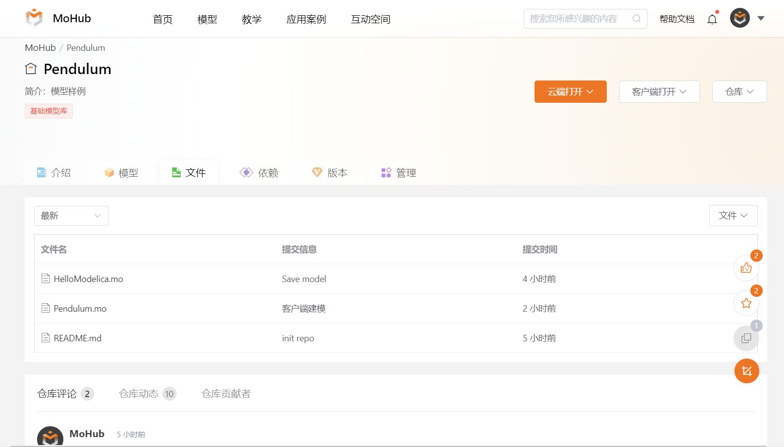Open the Pendulum.mo file
Screen dimensions: 784x447
click(x=80, y=309)
